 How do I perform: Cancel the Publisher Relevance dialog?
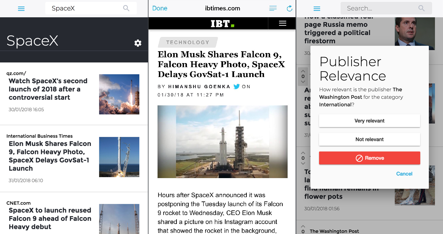pos(404,174)
